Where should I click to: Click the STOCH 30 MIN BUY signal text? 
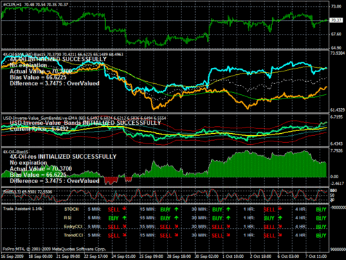[x=217, y=209]
